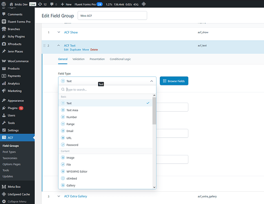
Task: Click the Live status badge
Action: coord(33,4)
